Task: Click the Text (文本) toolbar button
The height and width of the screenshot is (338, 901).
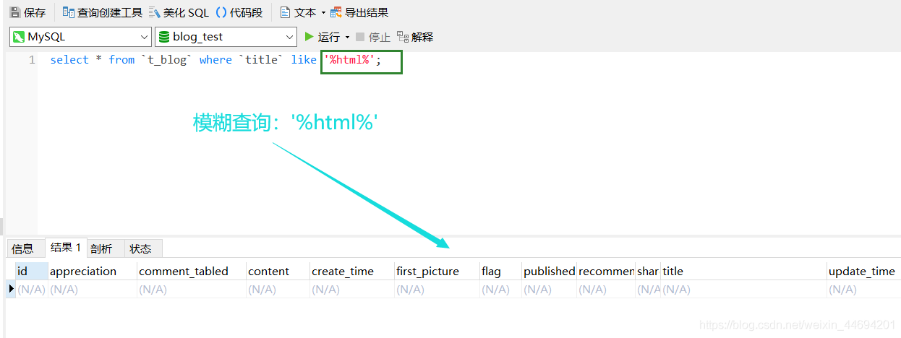Action: (298, 12)
